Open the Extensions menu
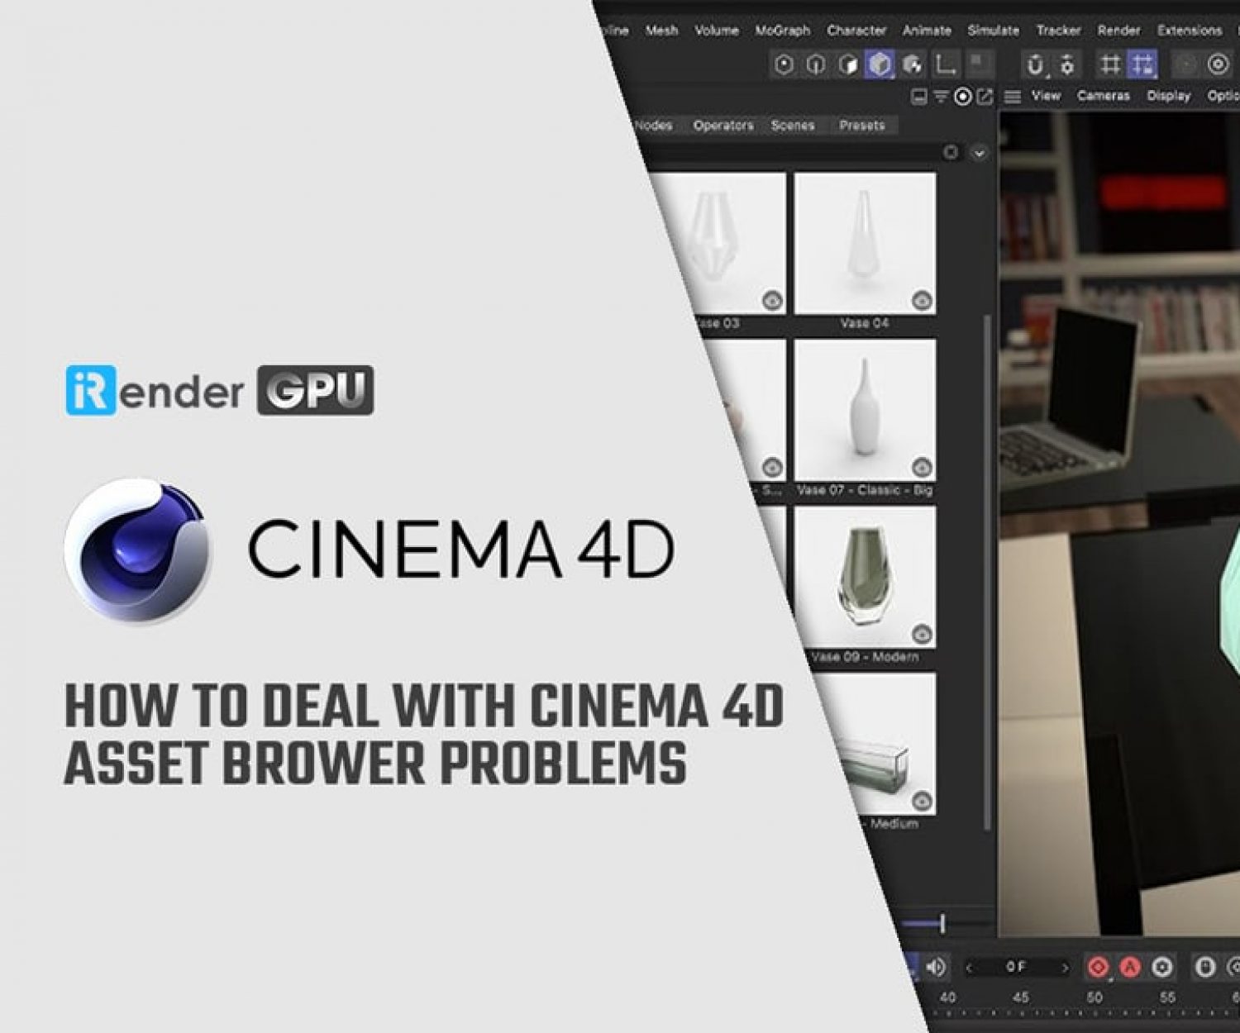Image resolution: width=1240 pixels, height=1033 pixels. [x=1189, y=31]
